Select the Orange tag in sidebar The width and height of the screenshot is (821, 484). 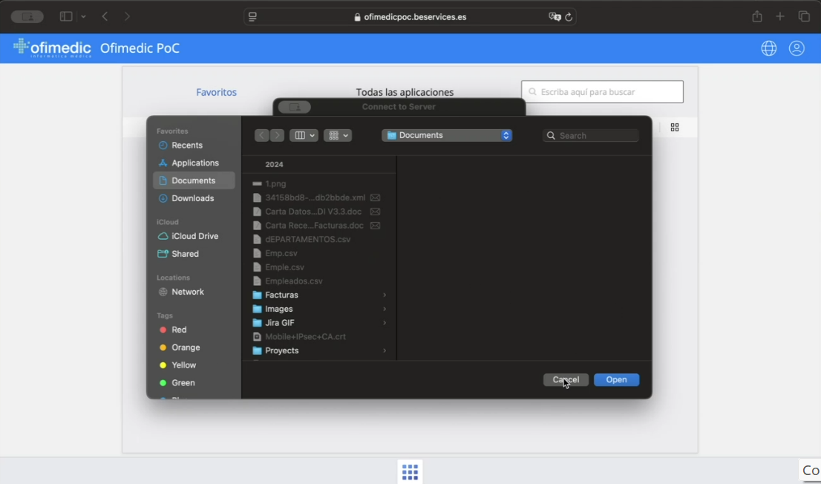point(186,347)
